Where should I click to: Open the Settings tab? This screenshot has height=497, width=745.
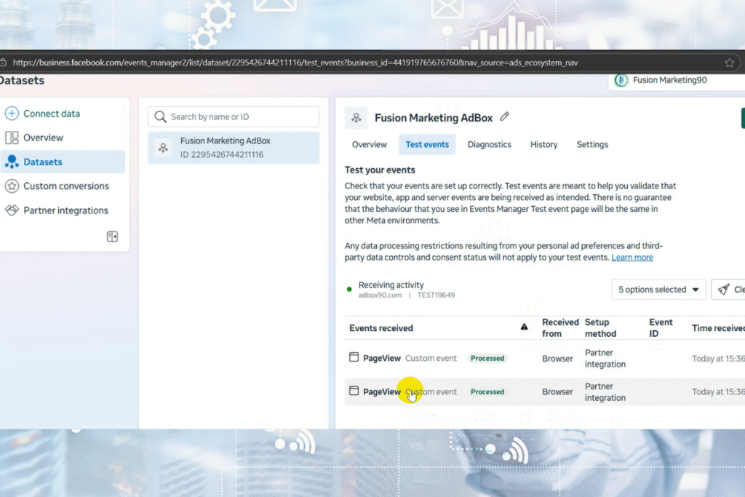point(591,144)
